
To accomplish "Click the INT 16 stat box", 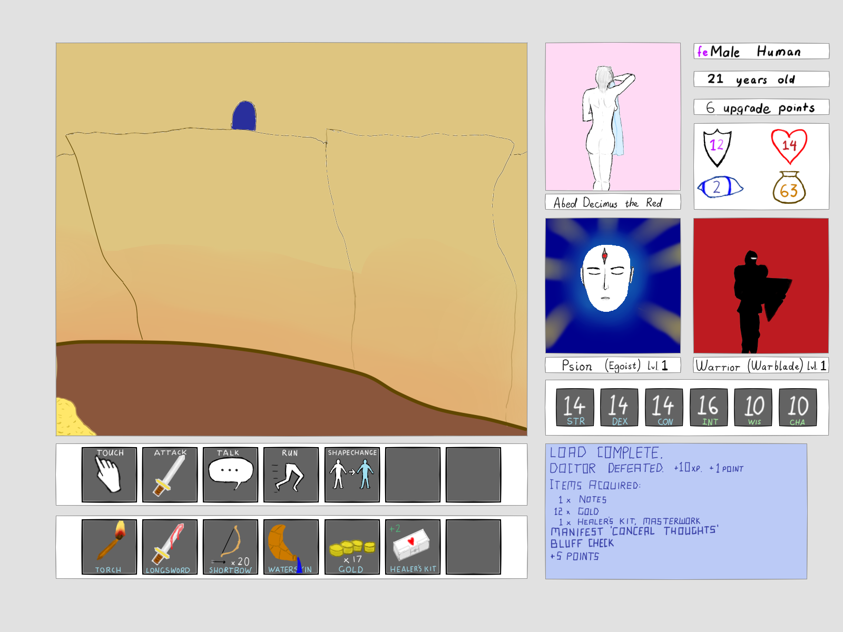I will click(x=709, y=407).
